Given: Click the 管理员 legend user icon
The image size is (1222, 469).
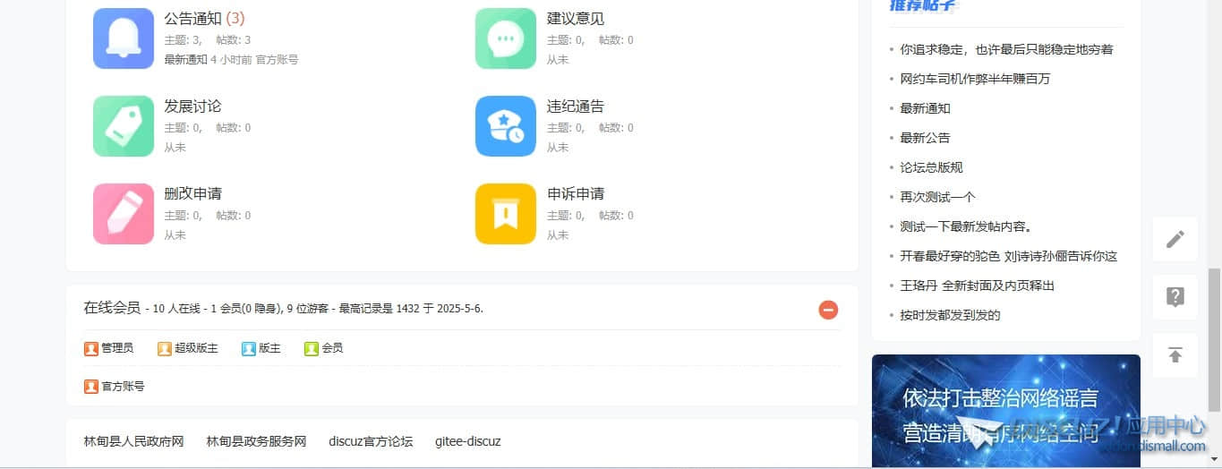Looking at the screenshot, I should 91,348.
